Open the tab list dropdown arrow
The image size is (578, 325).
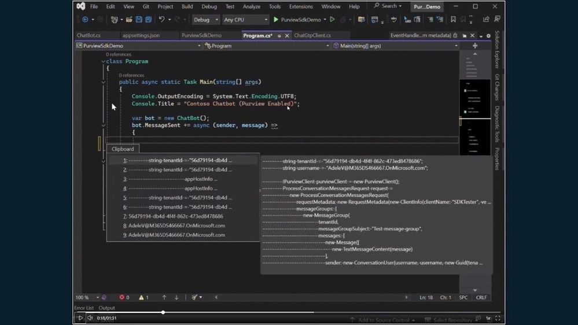point(481,36)
